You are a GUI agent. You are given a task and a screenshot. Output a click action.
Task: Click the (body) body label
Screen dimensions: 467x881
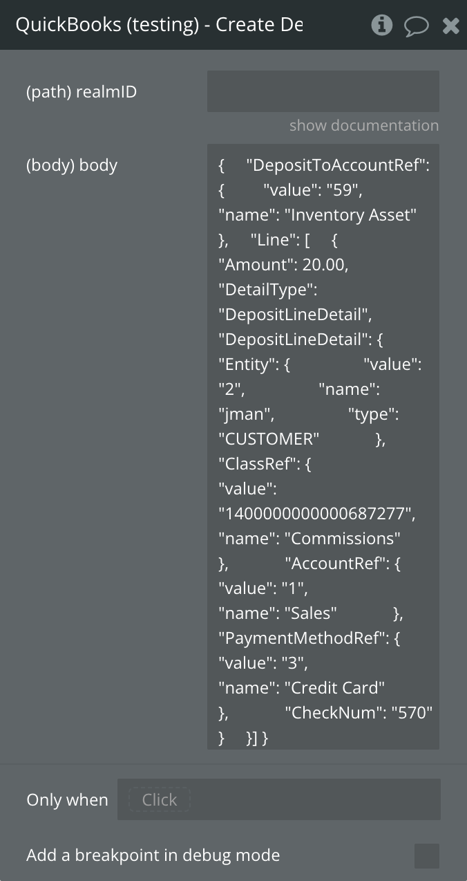pyautogui.click(x=72, y=165)
